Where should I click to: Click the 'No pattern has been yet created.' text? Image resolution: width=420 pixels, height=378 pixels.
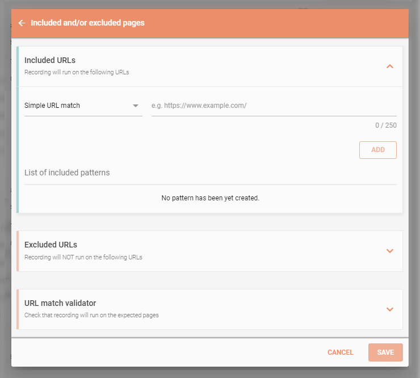tap(210, 198)
